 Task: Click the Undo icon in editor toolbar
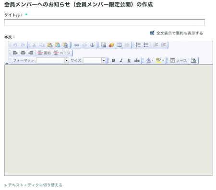click(15, 45)
